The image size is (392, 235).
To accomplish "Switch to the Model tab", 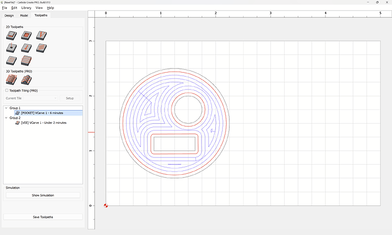I will coord(24,15).
